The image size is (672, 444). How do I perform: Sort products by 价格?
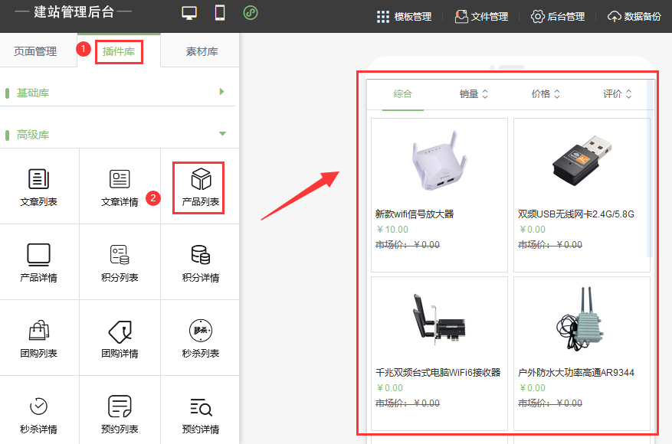[x=546, y=93]
